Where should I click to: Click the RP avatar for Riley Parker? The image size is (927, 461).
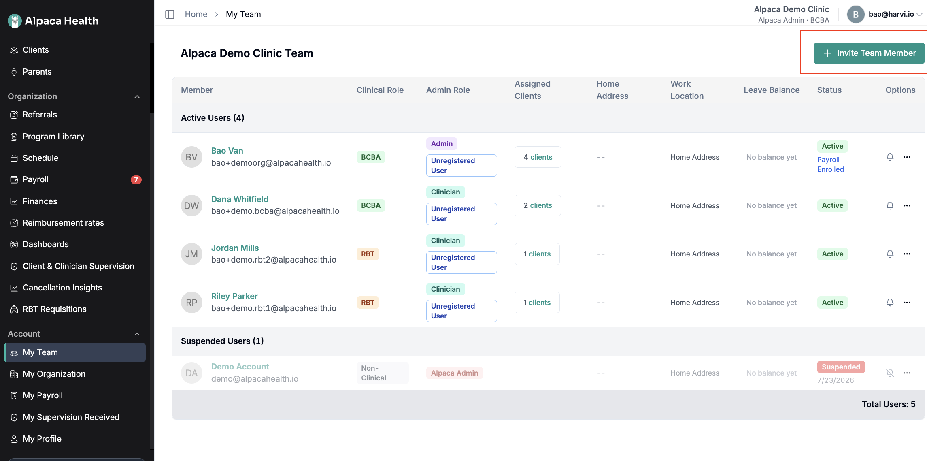[191, 303]
